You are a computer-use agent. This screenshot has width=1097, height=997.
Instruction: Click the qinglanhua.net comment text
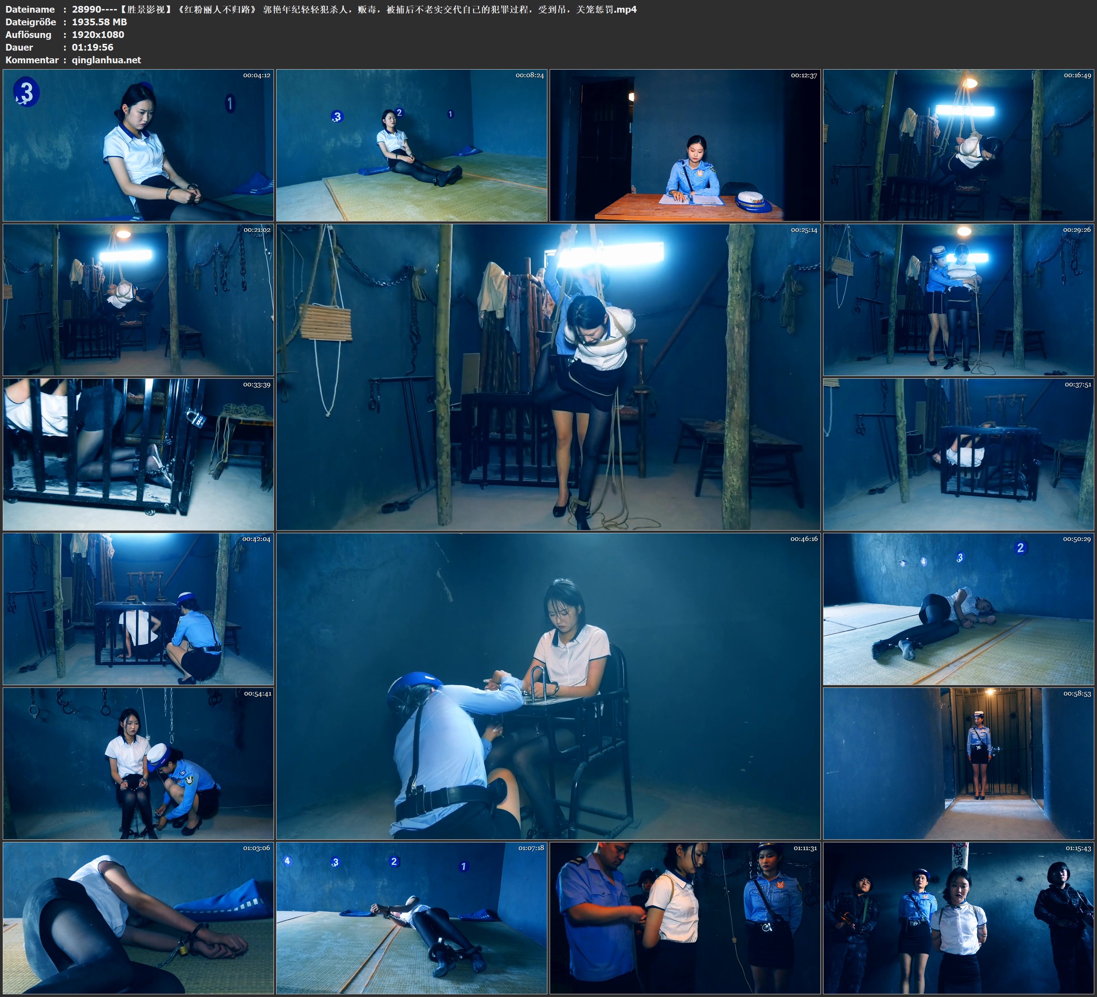tap(106, 60)
